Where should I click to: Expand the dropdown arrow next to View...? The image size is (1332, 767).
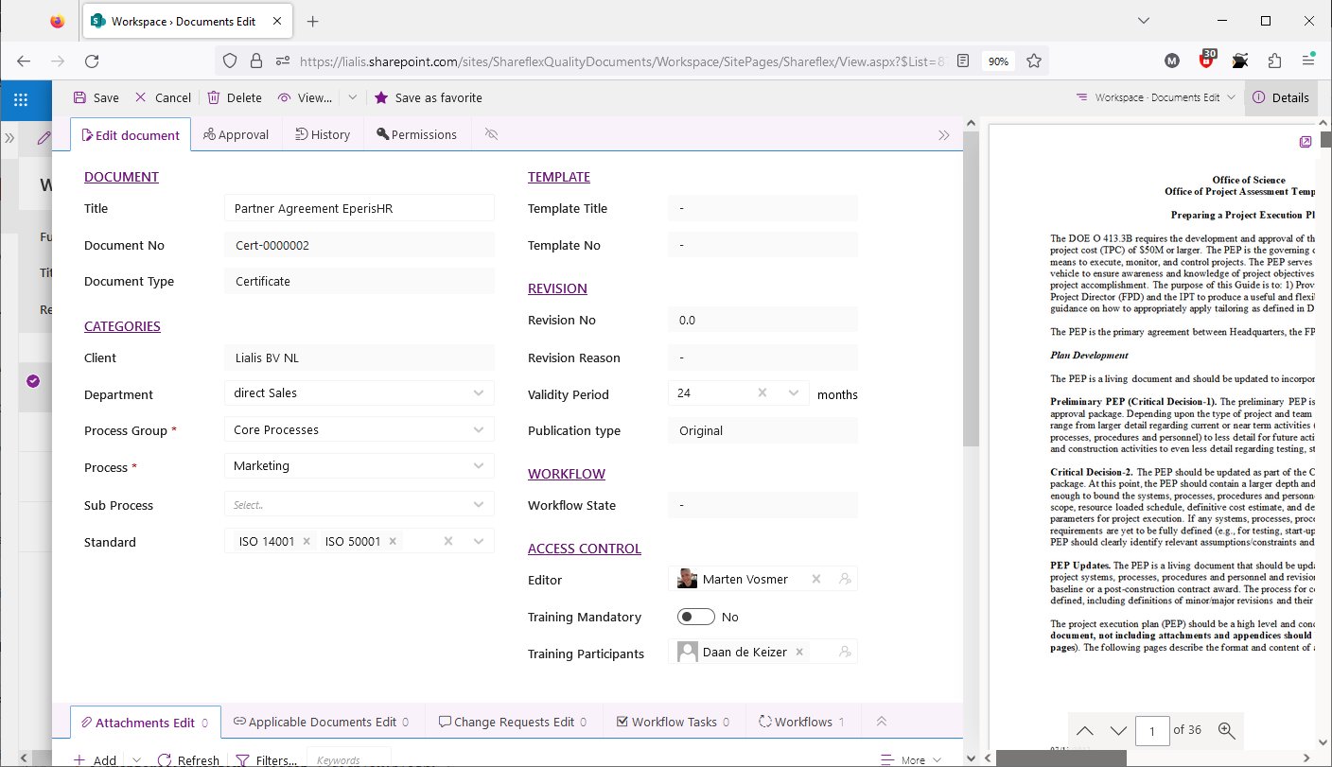pos(352,97)
